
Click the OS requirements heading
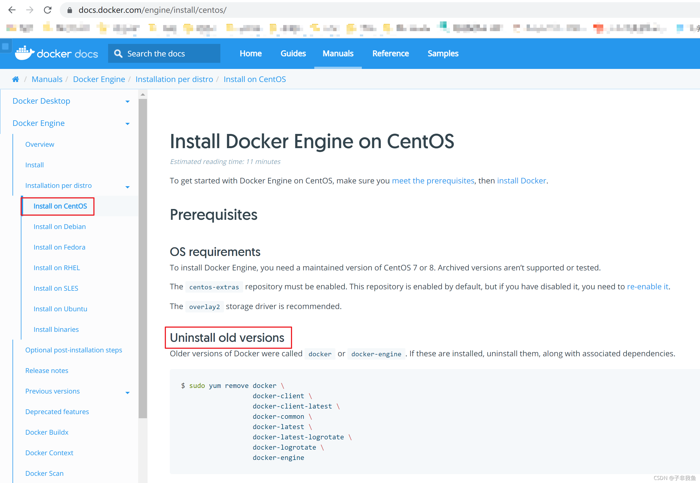click(215, 252)
